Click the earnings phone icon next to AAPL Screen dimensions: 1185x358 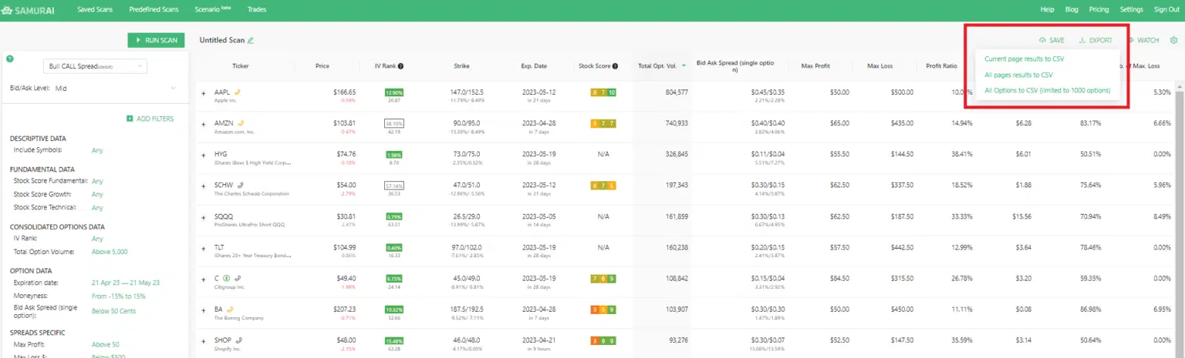[238, 92]
